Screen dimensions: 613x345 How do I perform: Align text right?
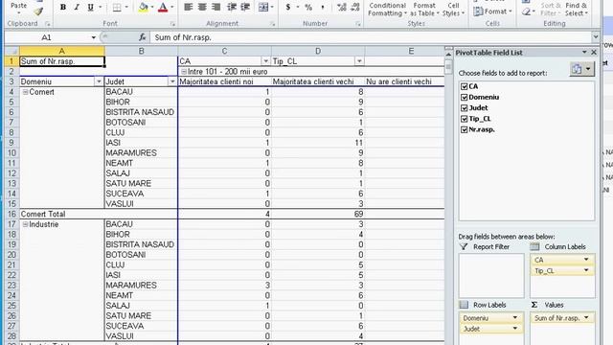click(x=216, y=7)
